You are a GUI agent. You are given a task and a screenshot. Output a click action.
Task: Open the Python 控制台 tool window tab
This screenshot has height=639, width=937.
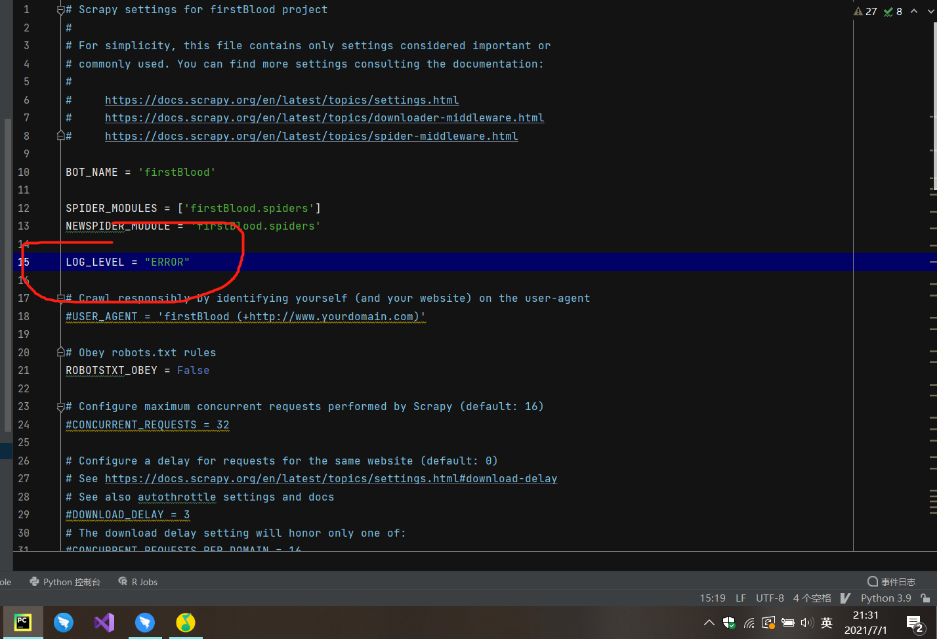tap(65, 582)
